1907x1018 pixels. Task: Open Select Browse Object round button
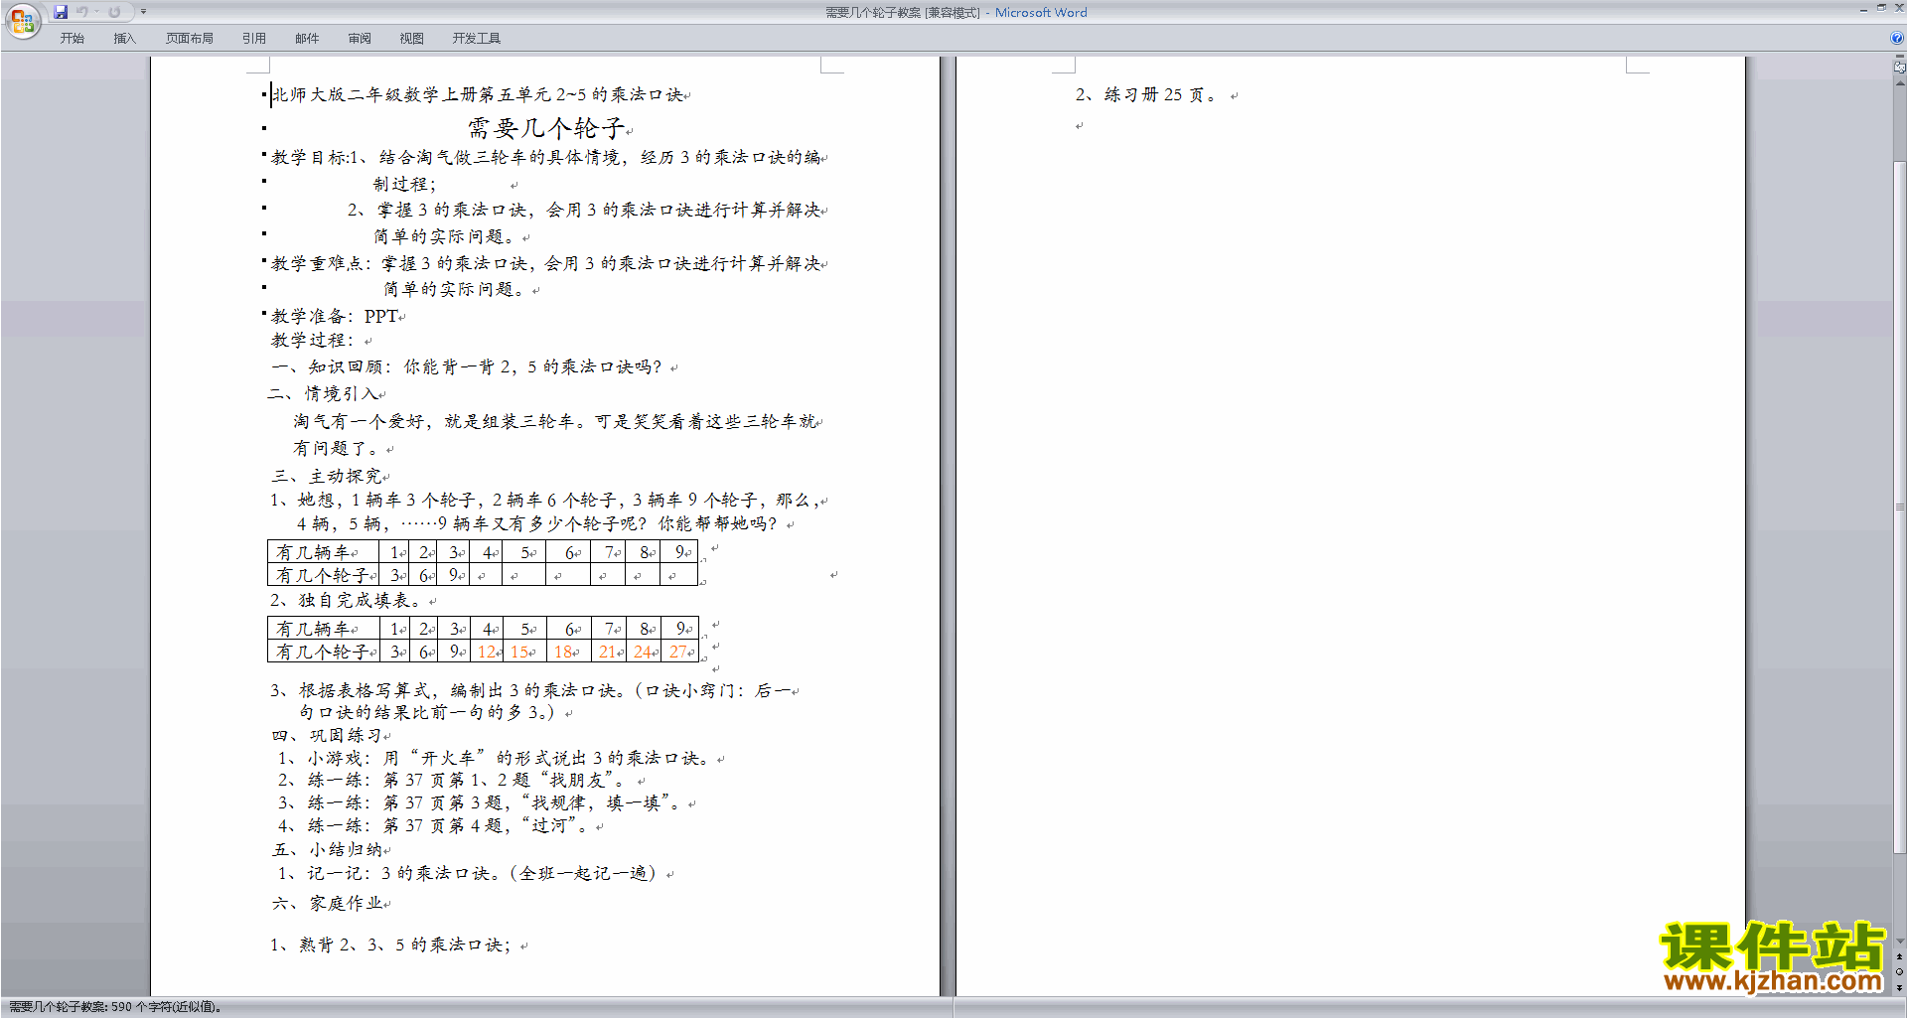point(1899,971)
